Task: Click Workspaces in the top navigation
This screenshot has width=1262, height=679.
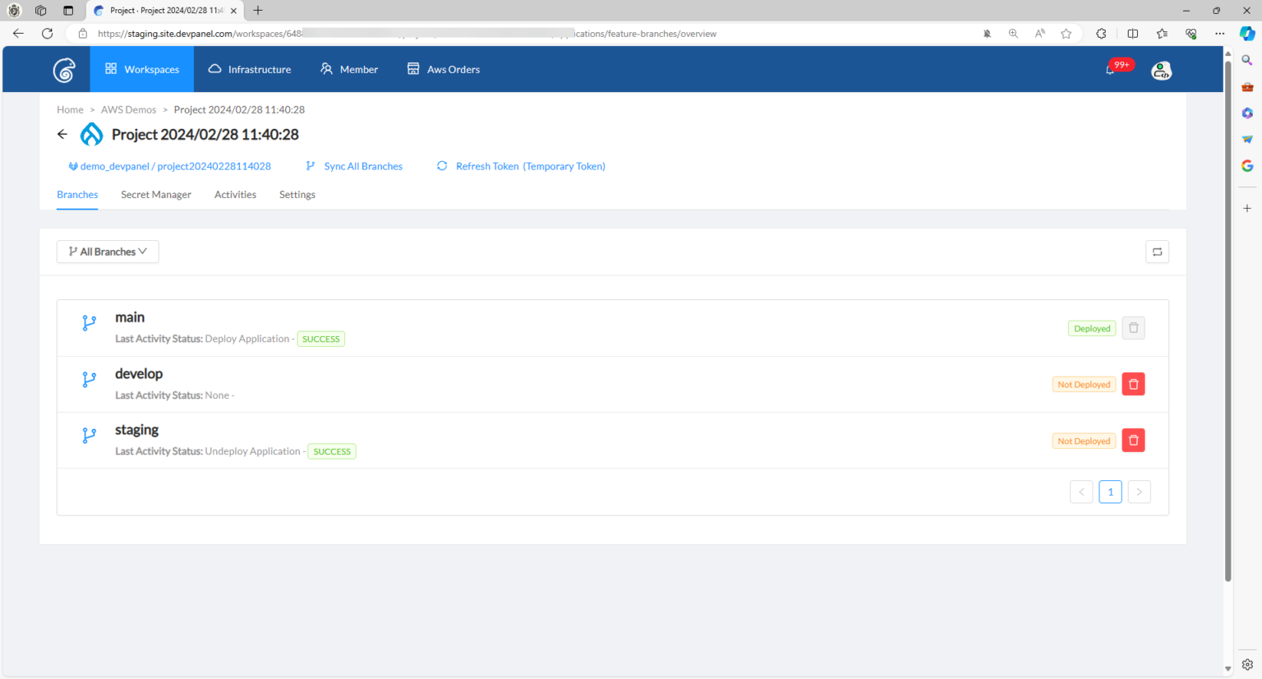Action: point(141,69)
